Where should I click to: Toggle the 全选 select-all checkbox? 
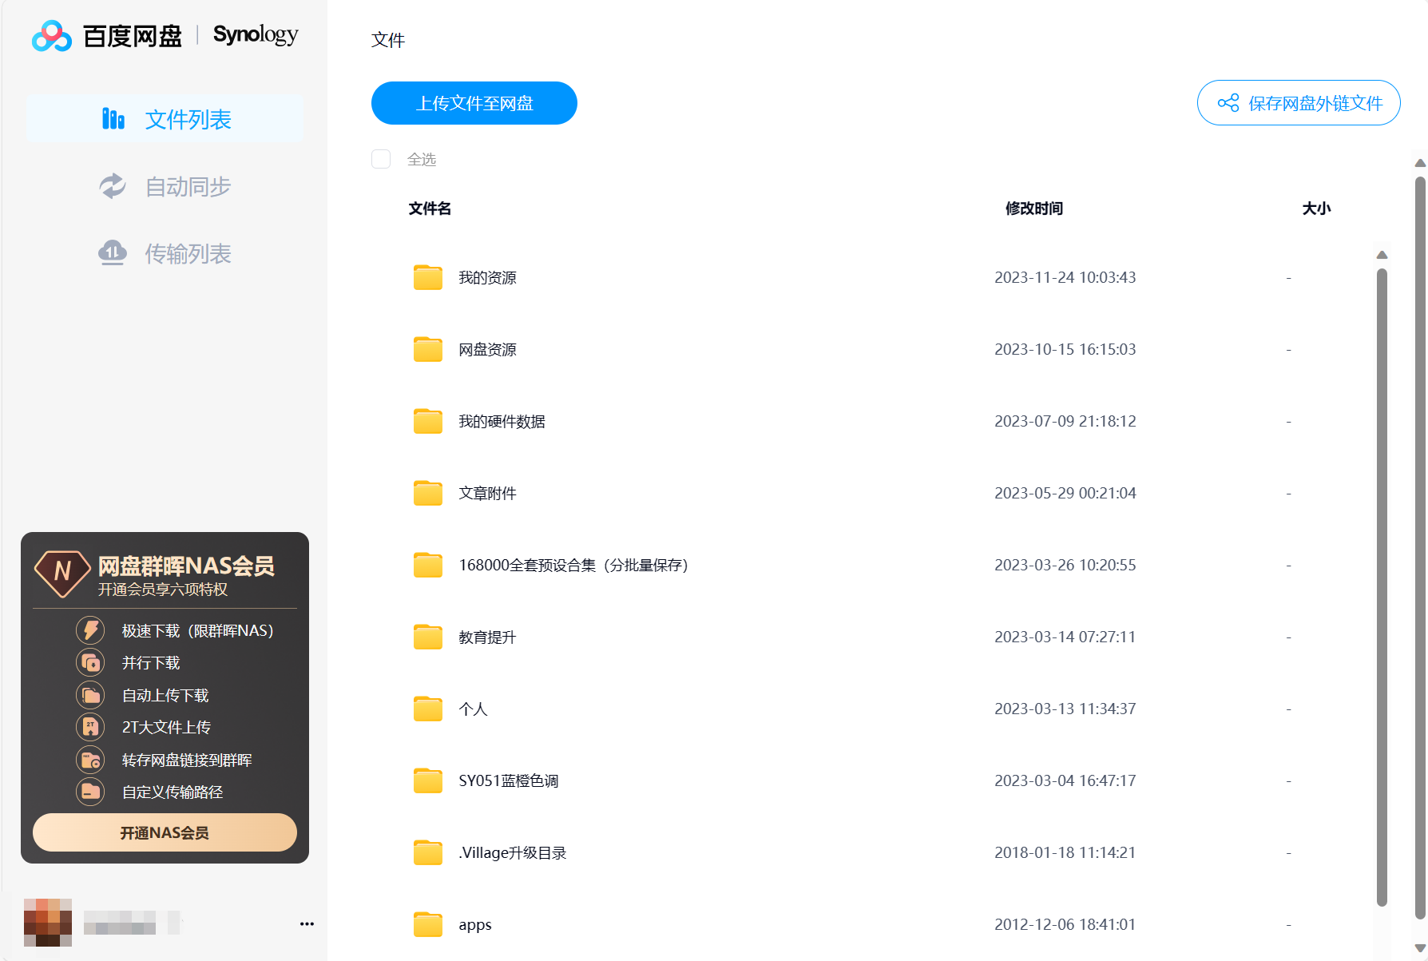click(381, 159)
